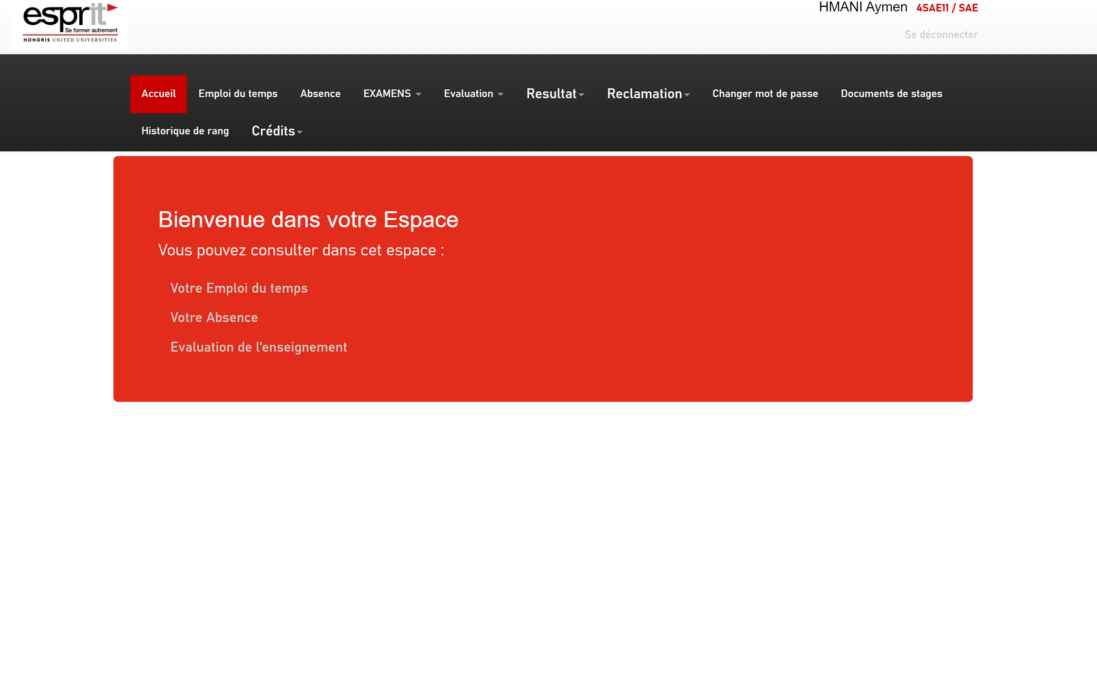Click the Bienvenue dans votre Espace heading

[308, 220]
